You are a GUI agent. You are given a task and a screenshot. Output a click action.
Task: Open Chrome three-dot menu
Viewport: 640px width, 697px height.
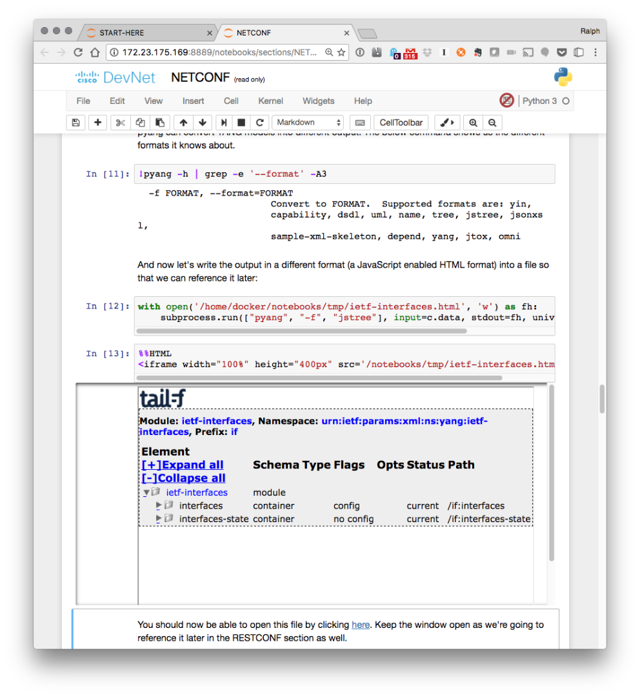coord(595,52)
